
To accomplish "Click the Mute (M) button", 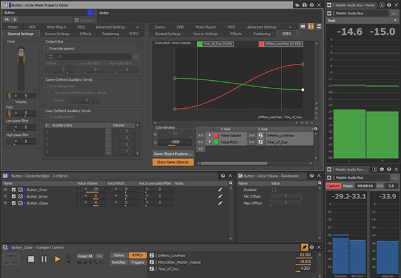I will pyautogui.click(x=8, y=20).
